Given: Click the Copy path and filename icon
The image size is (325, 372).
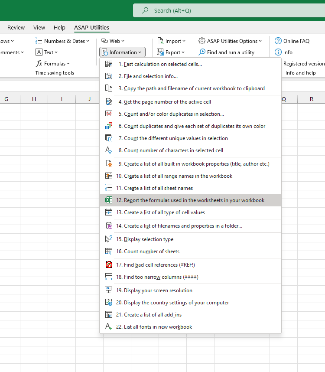Looking at the screenshot, I should 109,88.
